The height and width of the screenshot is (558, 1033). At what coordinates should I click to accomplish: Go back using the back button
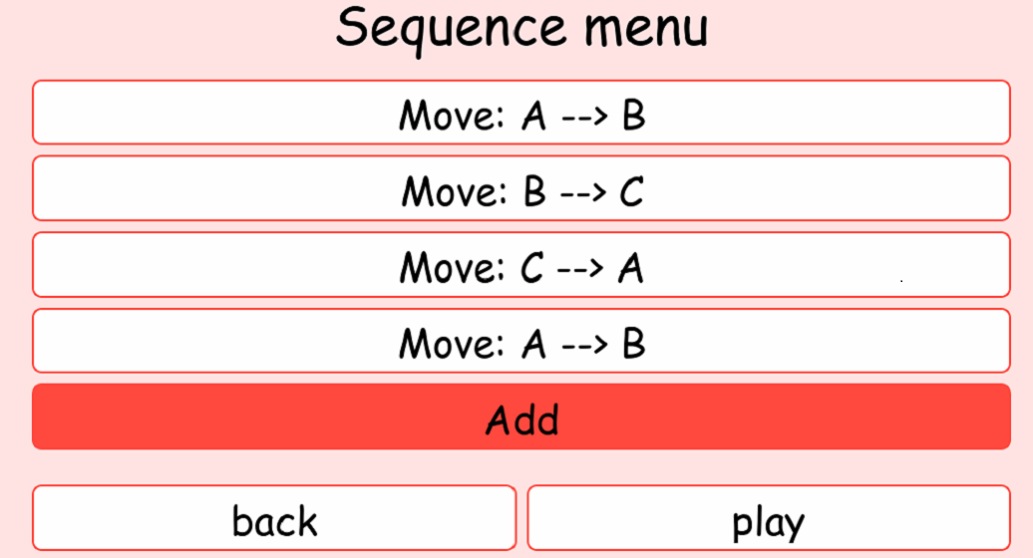tap(274, 519)
